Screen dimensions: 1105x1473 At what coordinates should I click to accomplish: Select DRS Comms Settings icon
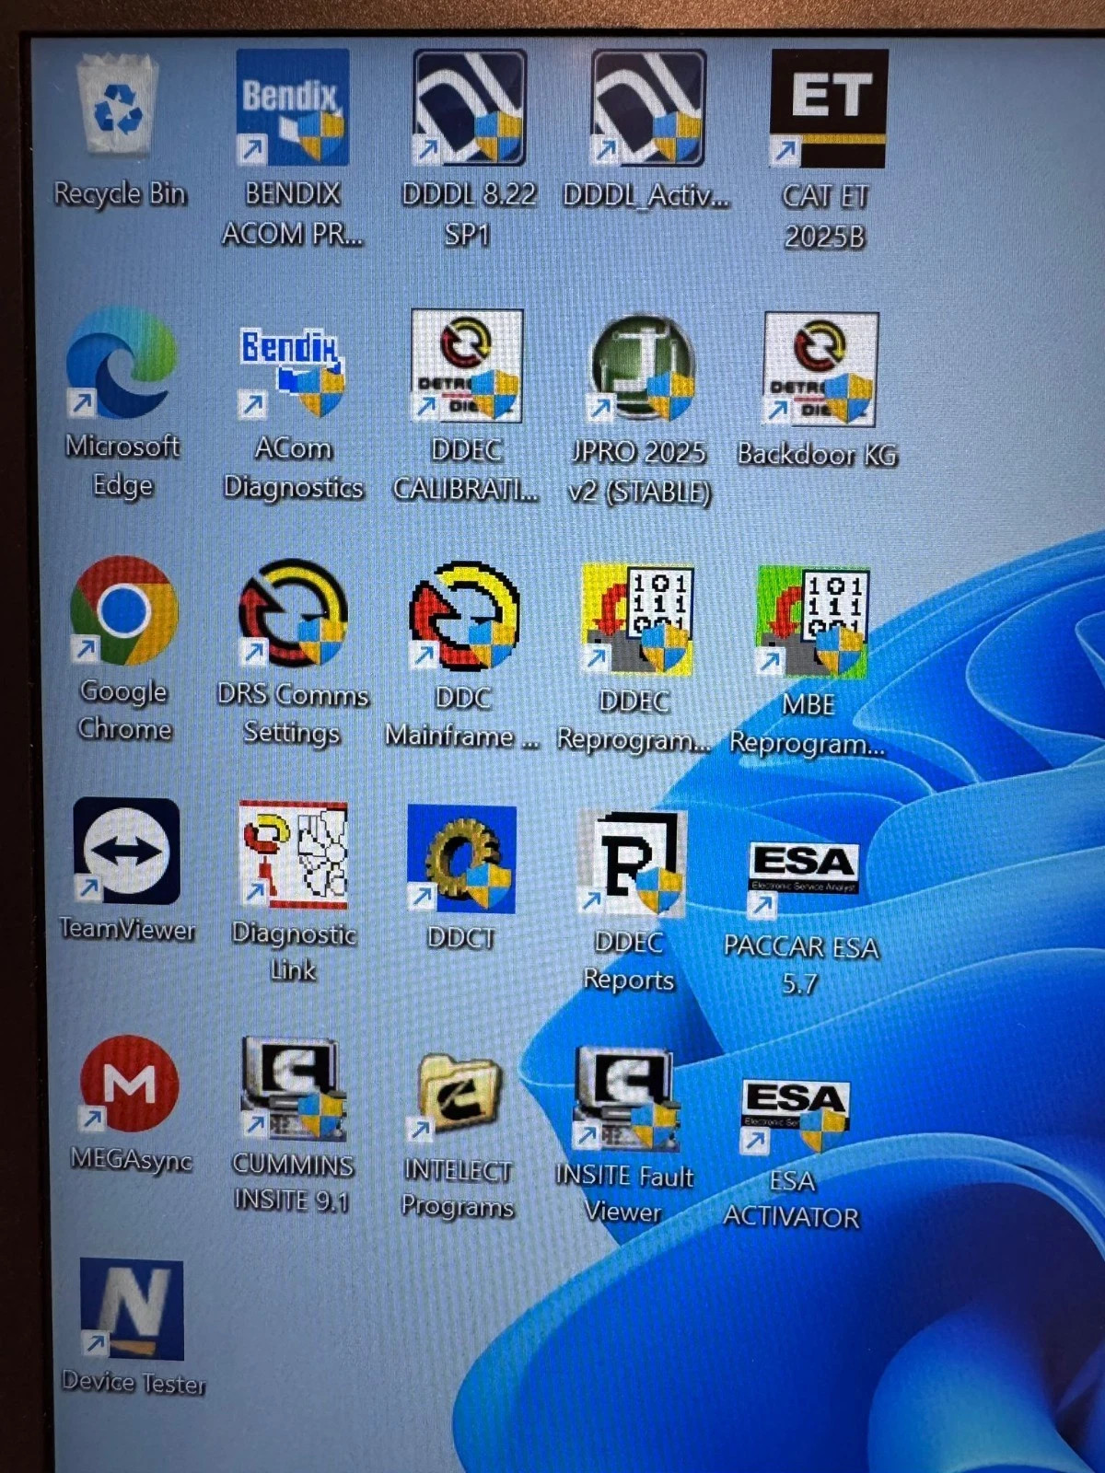(293, 612)
